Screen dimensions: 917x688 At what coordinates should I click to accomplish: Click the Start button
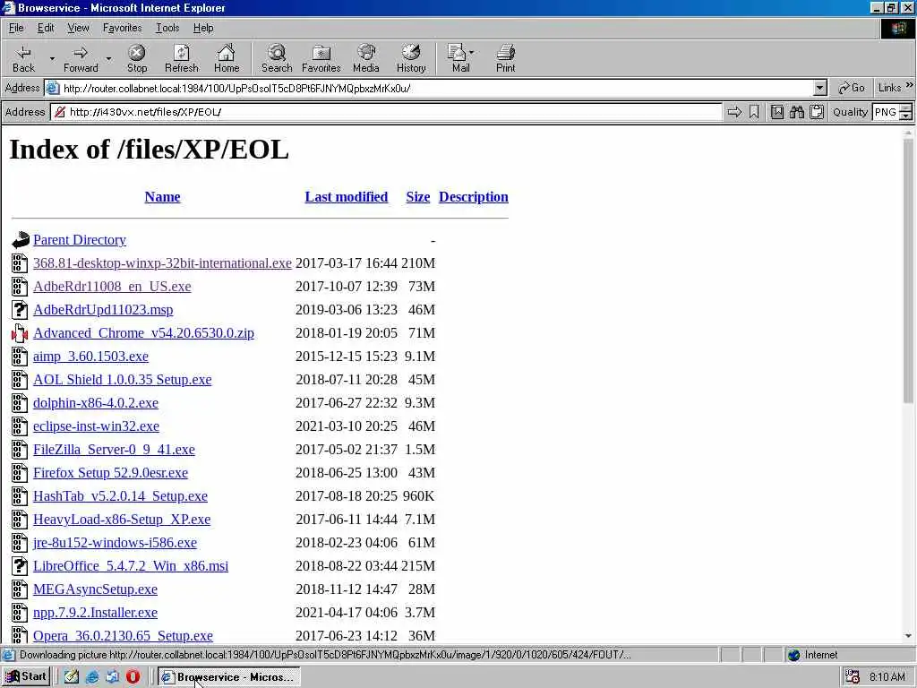[26, 677]
